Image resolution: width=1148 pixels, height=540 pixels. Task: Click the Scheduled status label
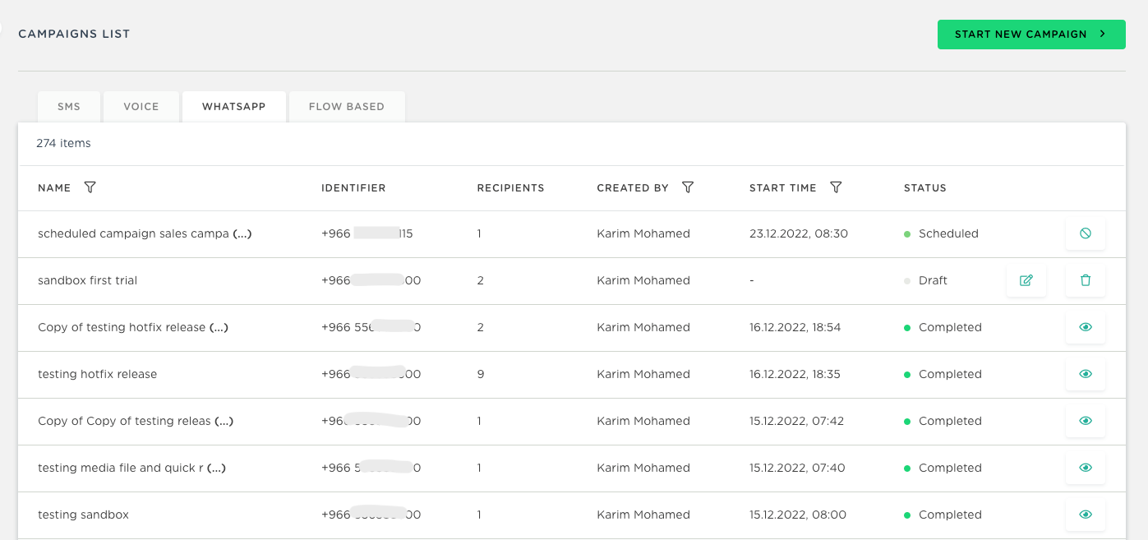point(948,233)
